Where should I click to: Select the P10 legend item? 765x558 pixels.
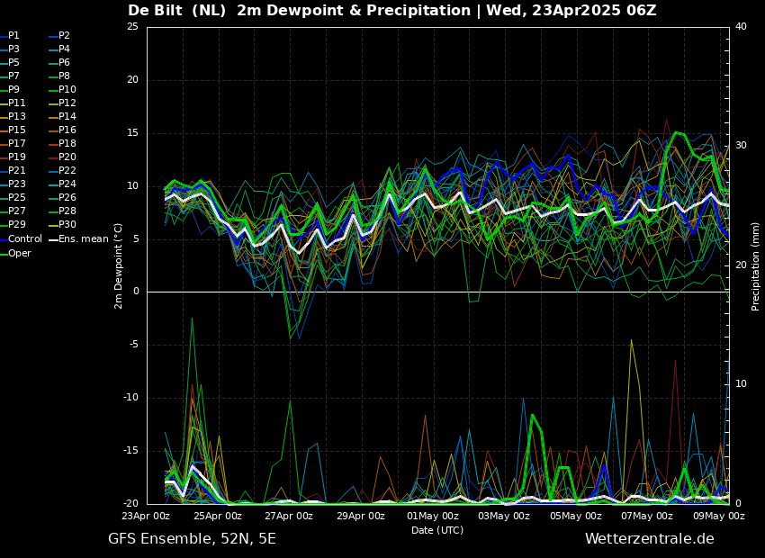click(x=63, y=90)
